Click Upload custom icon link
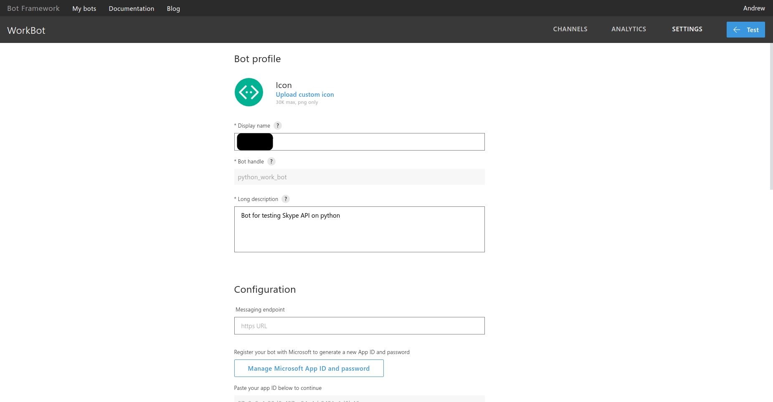 (305, 95)
